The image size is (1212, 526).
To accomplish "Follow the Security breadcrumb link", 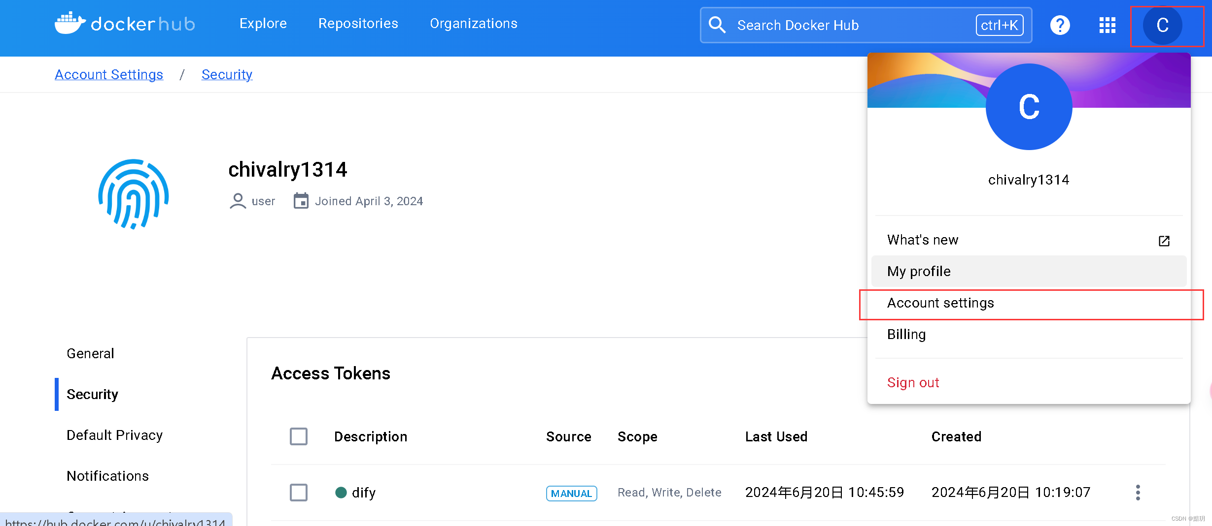I will point(227,74).
